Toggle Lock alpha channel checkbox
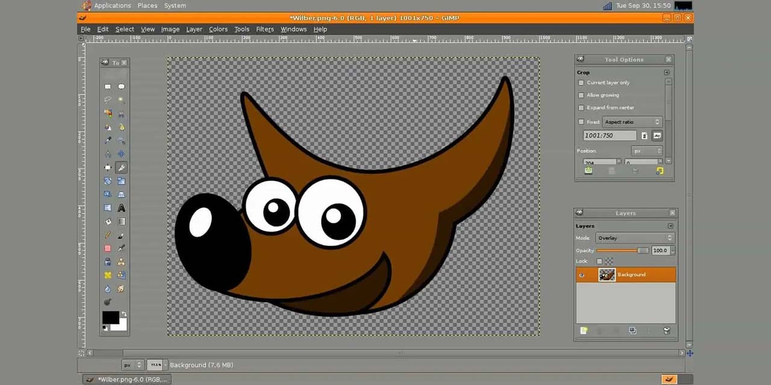This screenshot has width=771, height=385. (x=599, y=261)
